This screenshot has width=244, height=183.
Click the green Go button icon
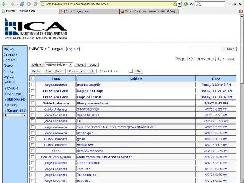pyautogui.click(x=186, y=4)
